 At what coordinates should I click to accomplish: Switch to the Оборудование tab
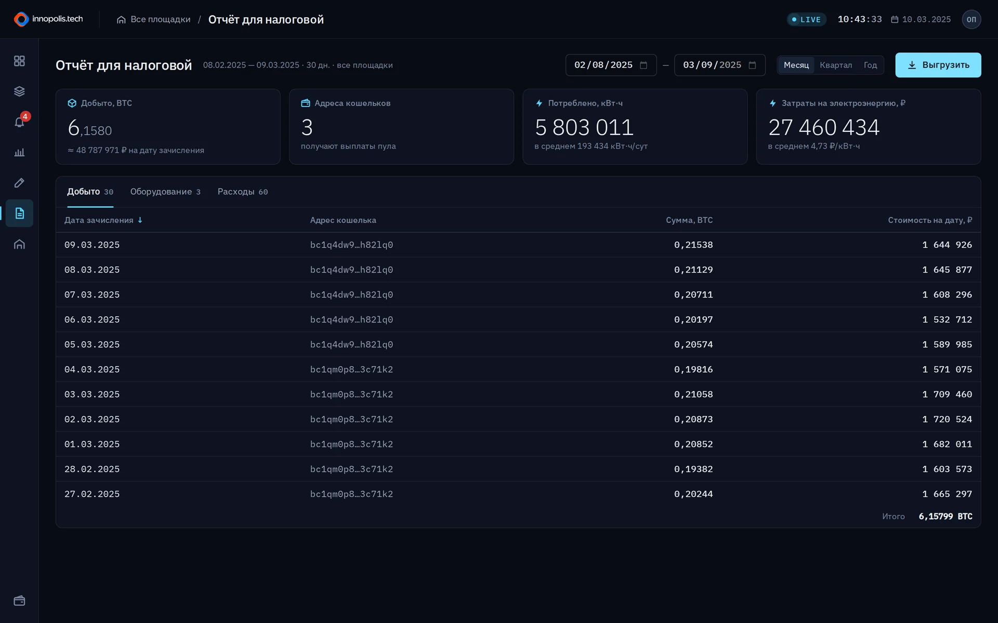165,192
